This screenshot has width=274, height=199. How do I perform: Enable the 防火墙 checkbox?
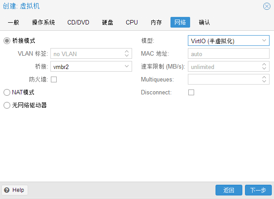54,79
